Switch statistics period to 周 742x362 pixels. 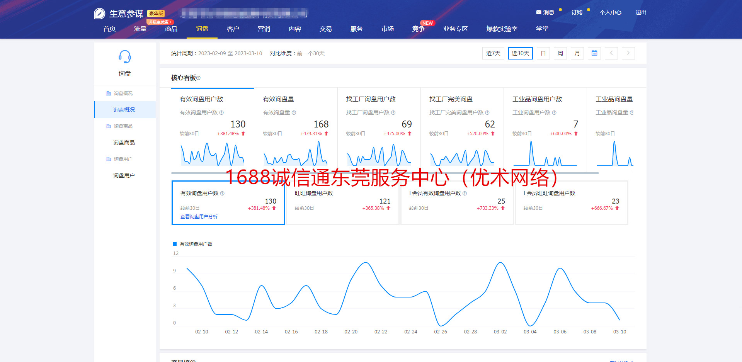(560, 53)
